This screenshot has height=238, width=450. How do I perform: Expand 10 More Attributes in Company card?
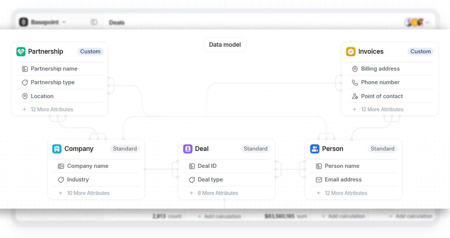tap(84, 193)
